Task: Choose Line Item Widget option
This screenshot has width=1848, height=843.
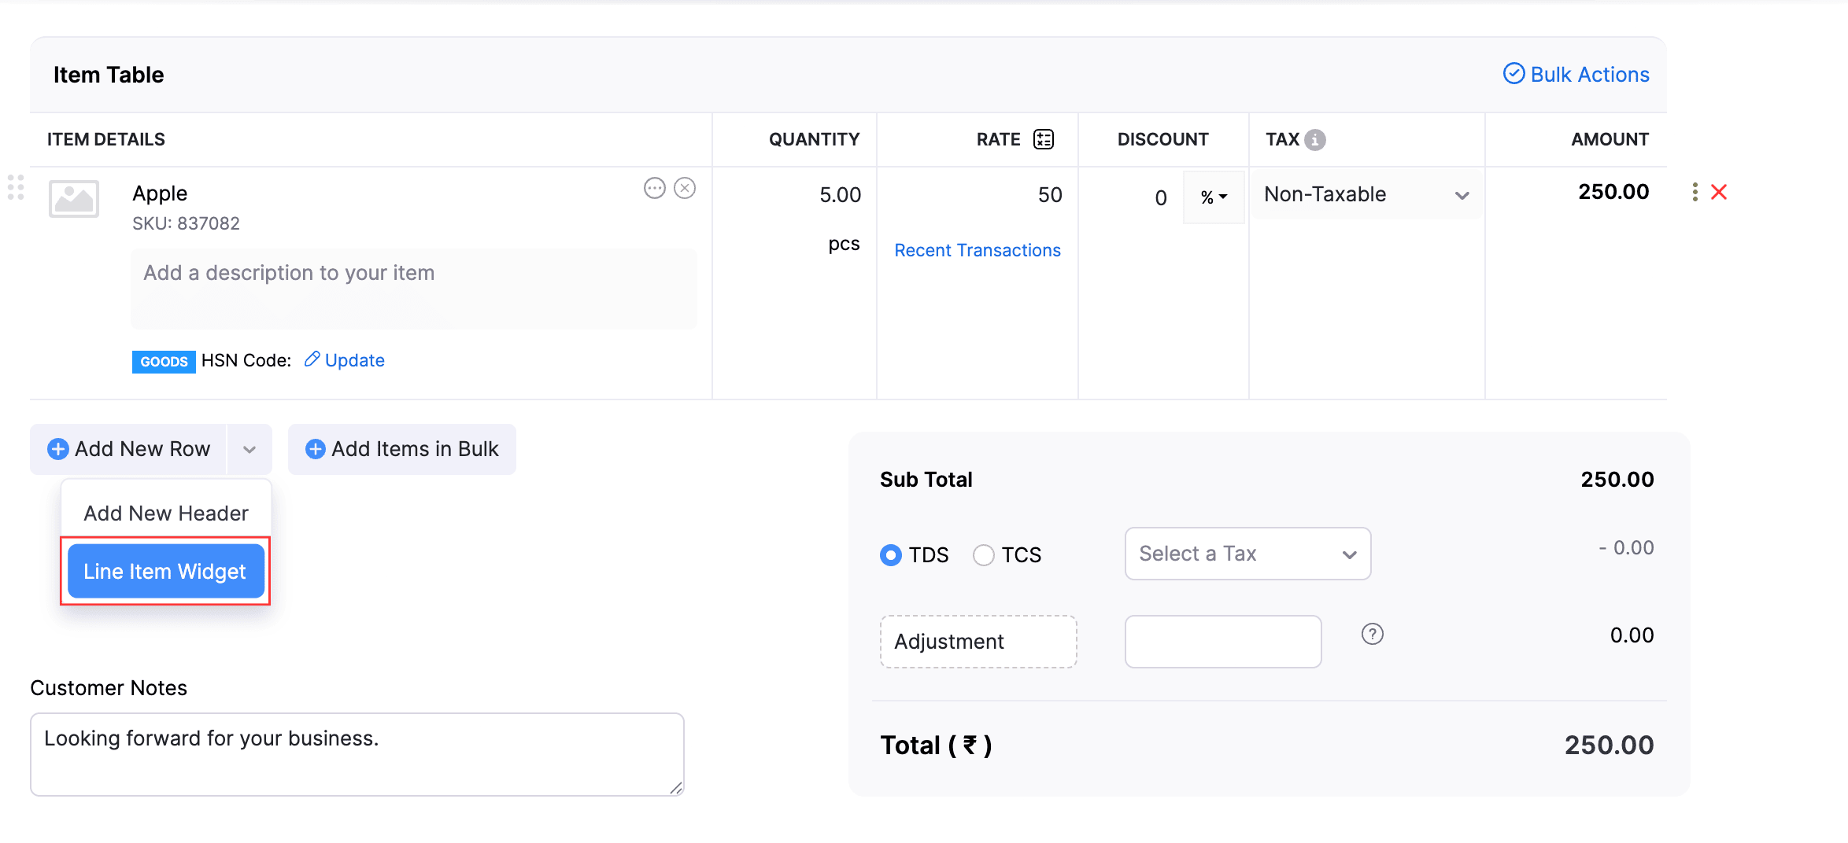Action: [165, 571]
